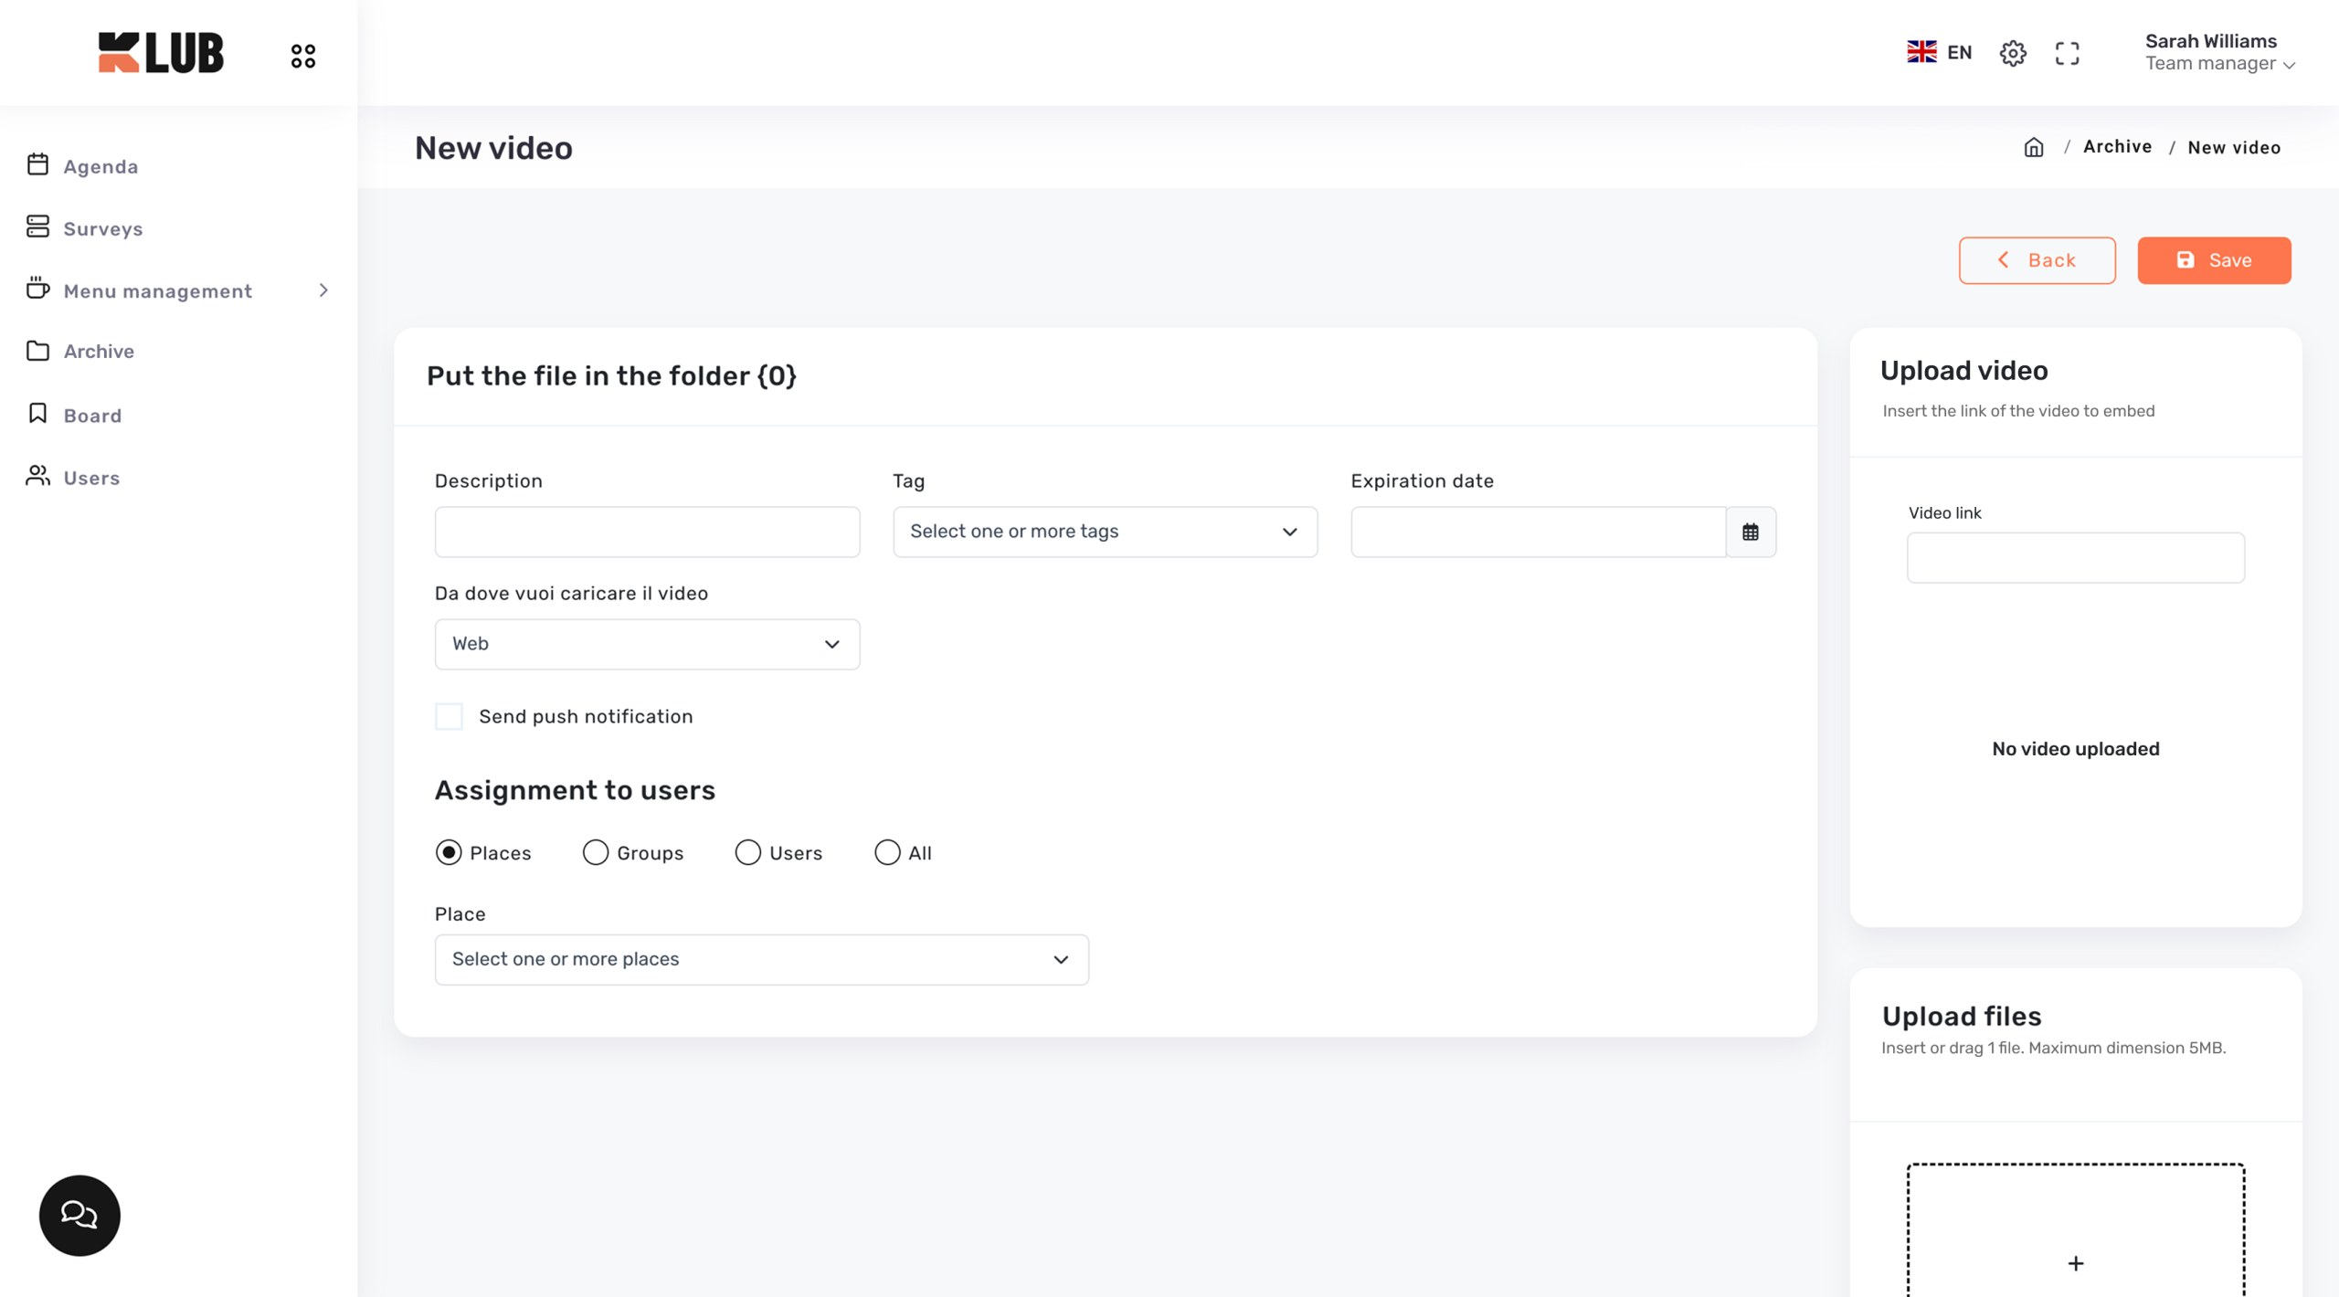The width and height of the screenshot is (2339, 1297).
Task: Choose the All assignment option
Action: [x=887, y=852]
